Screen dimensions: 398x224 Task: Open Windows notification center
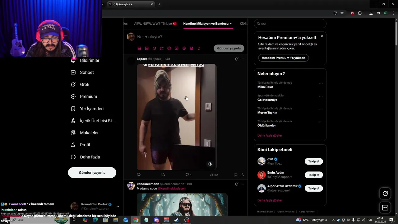391,220
